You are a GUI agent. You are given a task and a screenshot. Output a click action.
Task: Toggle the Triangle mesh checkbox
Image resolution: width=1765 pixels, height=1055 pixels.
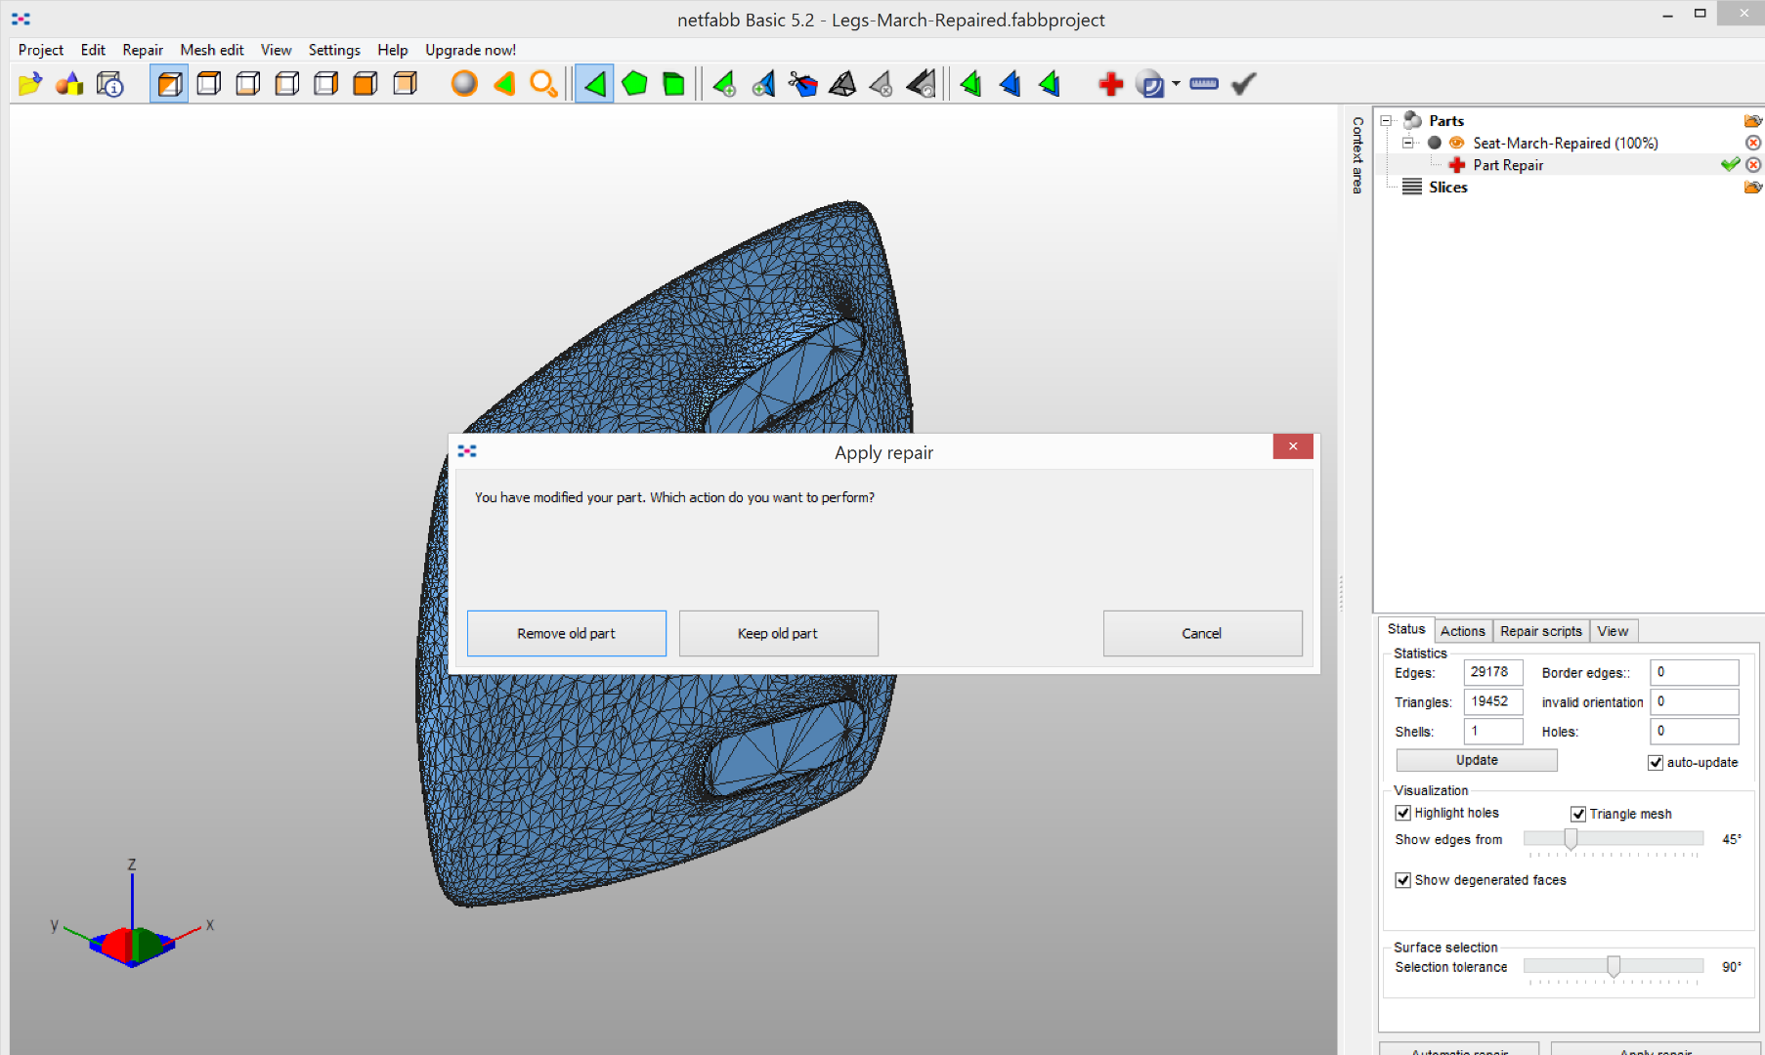pos(1578,814)
